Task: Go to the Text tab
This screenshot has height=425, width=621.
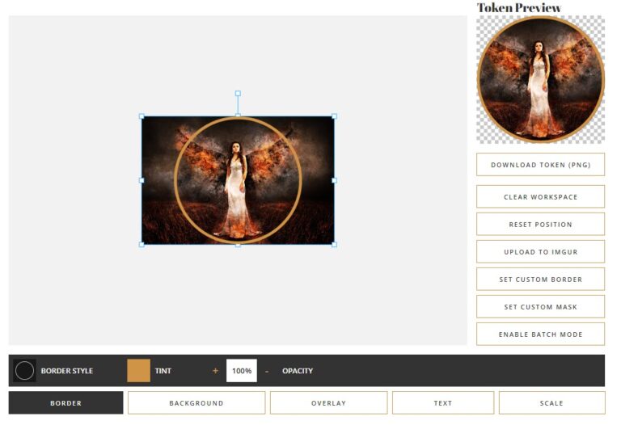Action: coord(442,402)
